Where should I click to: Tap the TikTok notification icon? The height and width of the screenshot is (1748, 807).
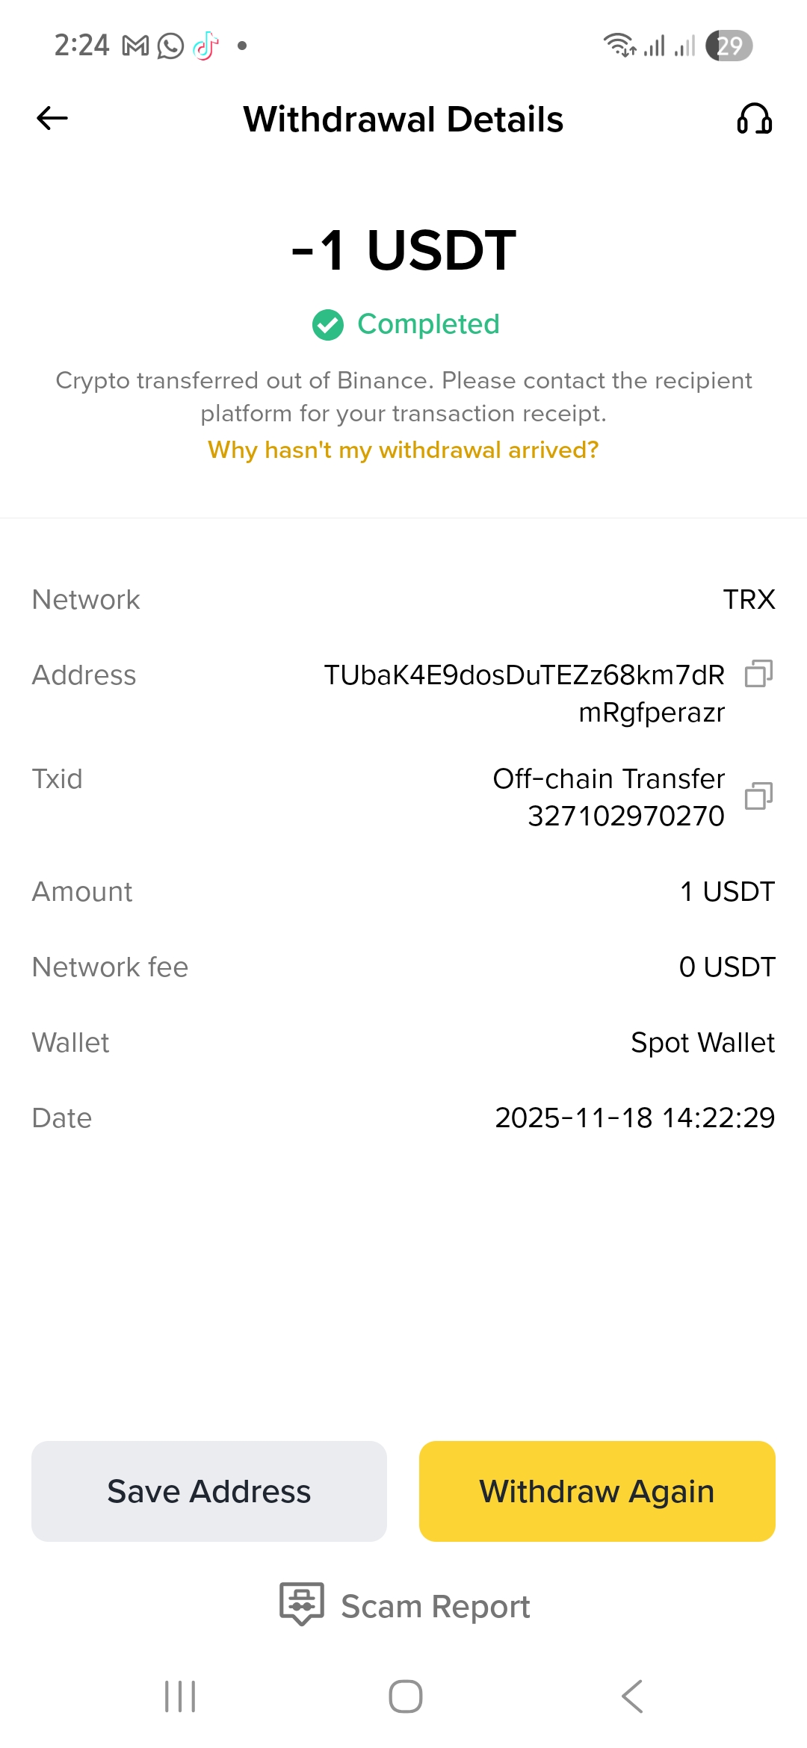205,46
